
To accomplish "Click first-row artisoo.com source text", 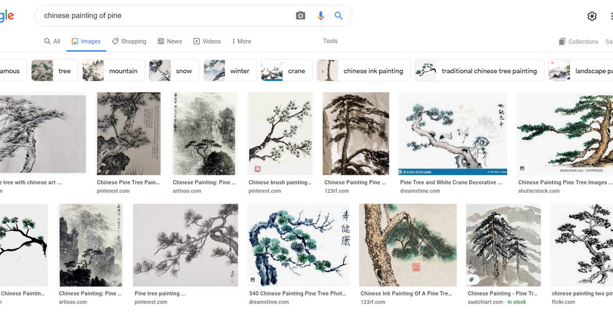I will tap(187, 191).
